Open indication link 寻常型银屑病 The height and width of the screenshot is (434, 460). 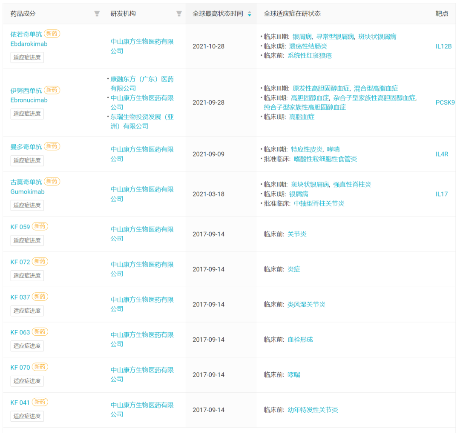(335, 37)
